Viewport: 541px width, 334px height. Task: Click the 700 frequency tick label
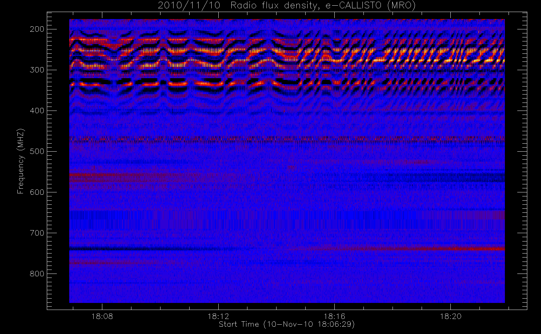click(x=37, y=233)
